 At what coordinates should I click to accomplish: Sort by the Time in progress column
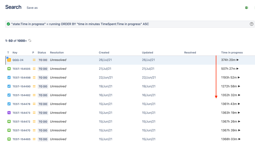(232, 53)
